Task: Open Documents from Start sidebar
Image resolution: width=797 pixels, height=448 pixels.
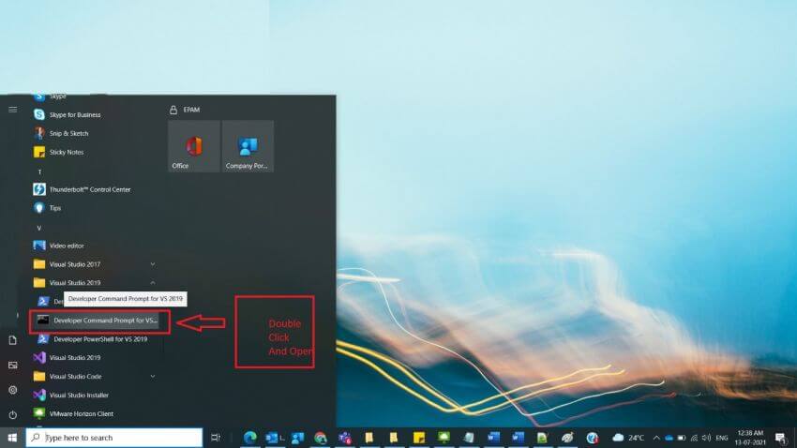Action: 13,340
